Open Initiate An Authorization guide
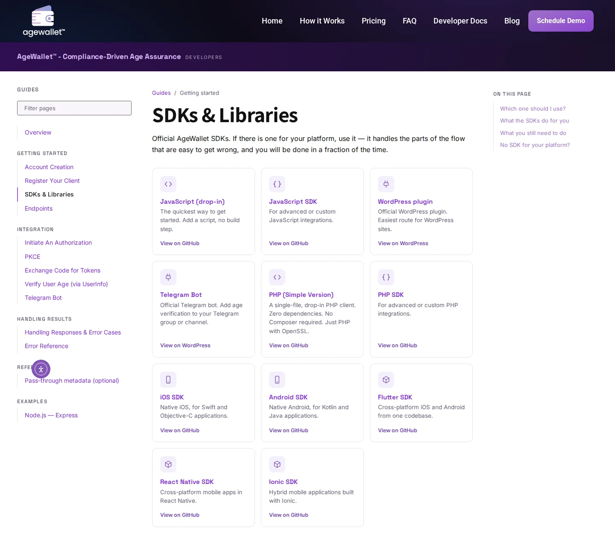Image resolution: width=615 pixels, height=551 pixels. click(58, 243)
